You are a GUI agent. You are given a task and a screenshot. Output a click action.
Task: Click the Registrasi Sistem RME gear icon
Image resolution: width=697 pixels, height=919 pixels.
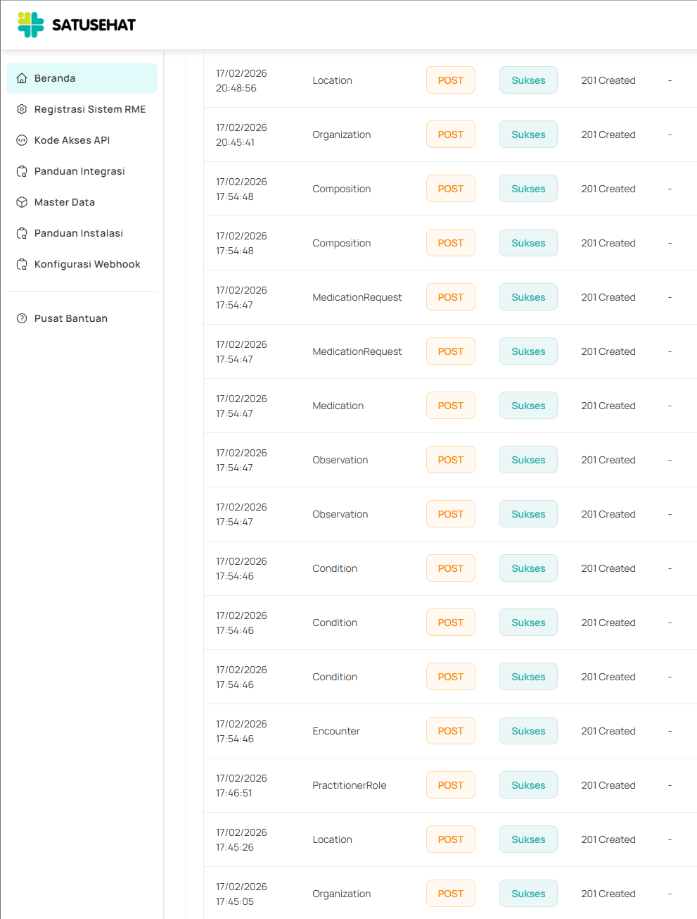pos(22,109)
